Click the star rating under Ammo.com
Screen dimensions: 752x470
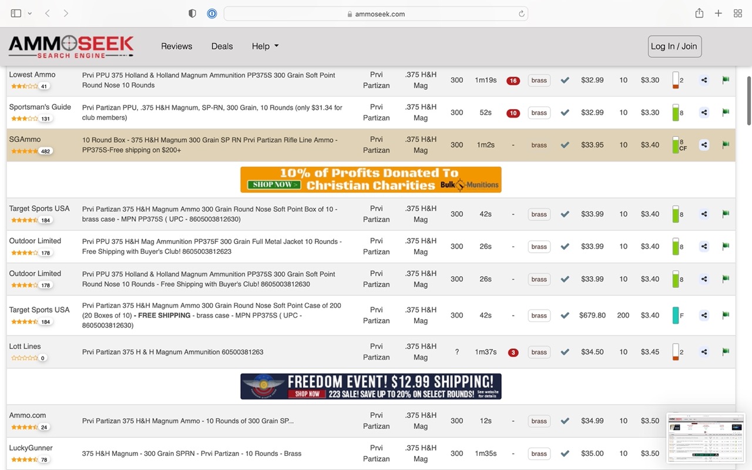24,427
